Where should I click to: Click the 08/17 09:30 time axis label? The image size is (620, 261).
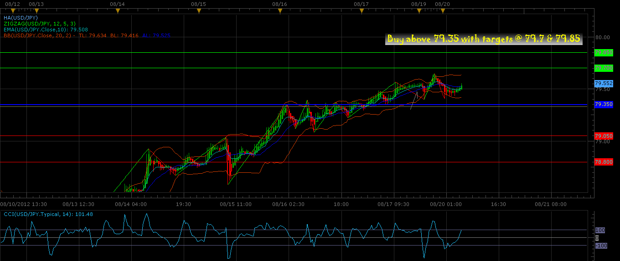coord(393,204)
